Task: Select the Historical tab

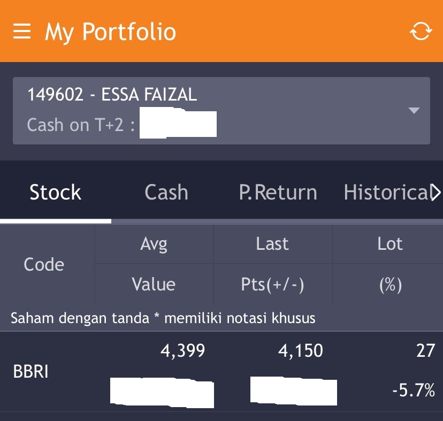Action: coord(387,192)
